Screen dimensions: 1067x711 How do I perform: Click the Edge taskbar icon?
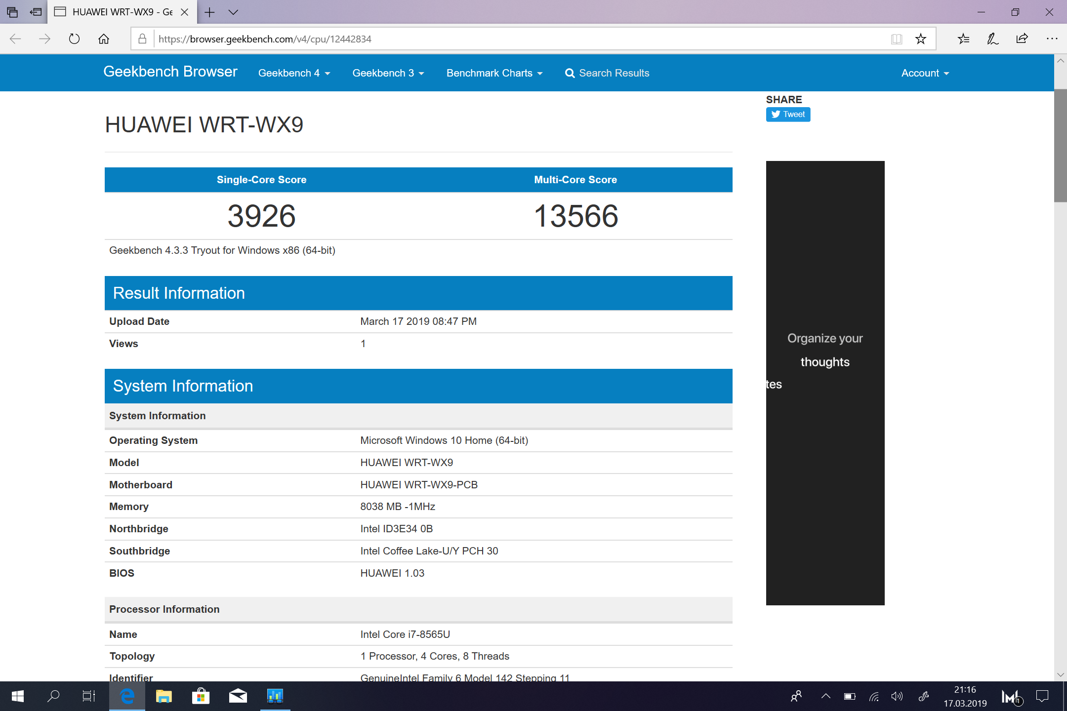click(x=127, y=696)
